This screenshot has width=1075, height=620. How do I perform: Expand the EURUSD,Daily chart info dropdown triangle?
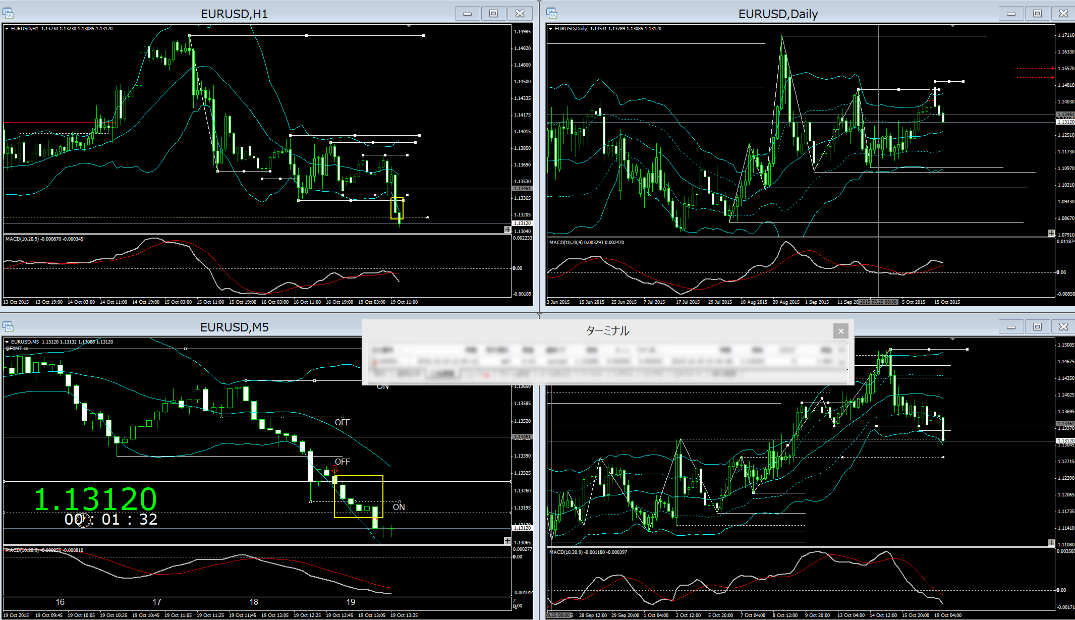[551, 29]
